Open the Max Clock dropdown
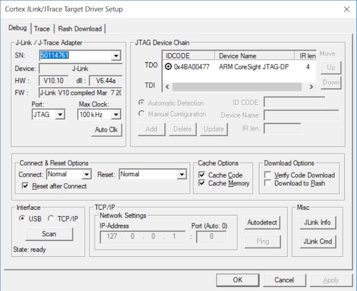 tap(116, 115)
